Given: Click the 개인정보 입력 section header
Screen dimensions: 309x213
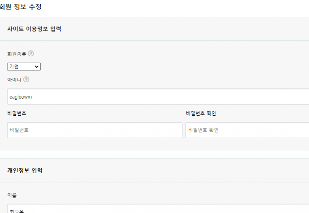Looking at the screenshot, I should (x=25, y=171).
